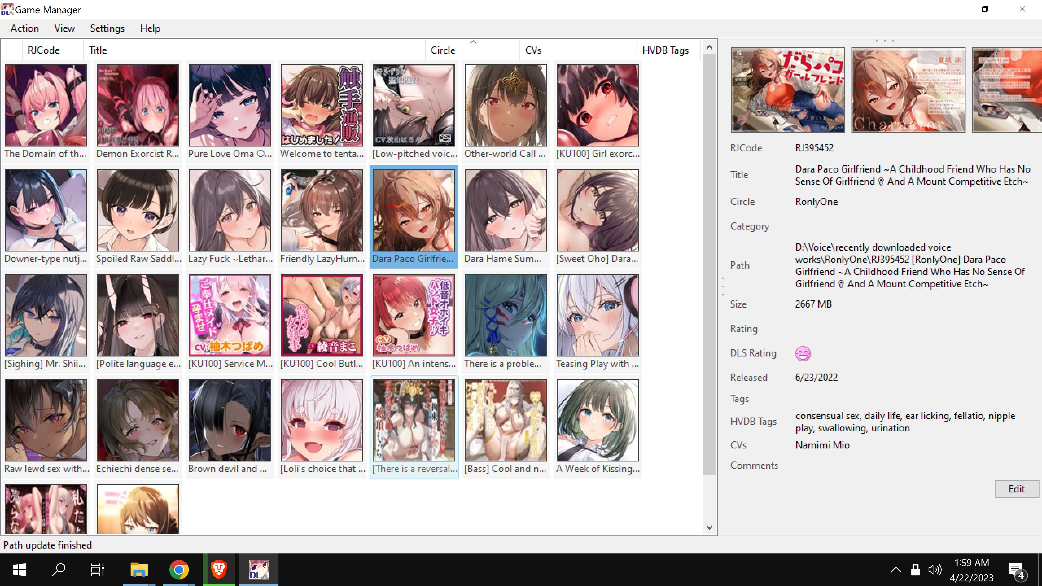Screen dimensions: 1042x586
Task: Select 'Echiechi dense se...' thumbnail
Action: pos(138,420)
